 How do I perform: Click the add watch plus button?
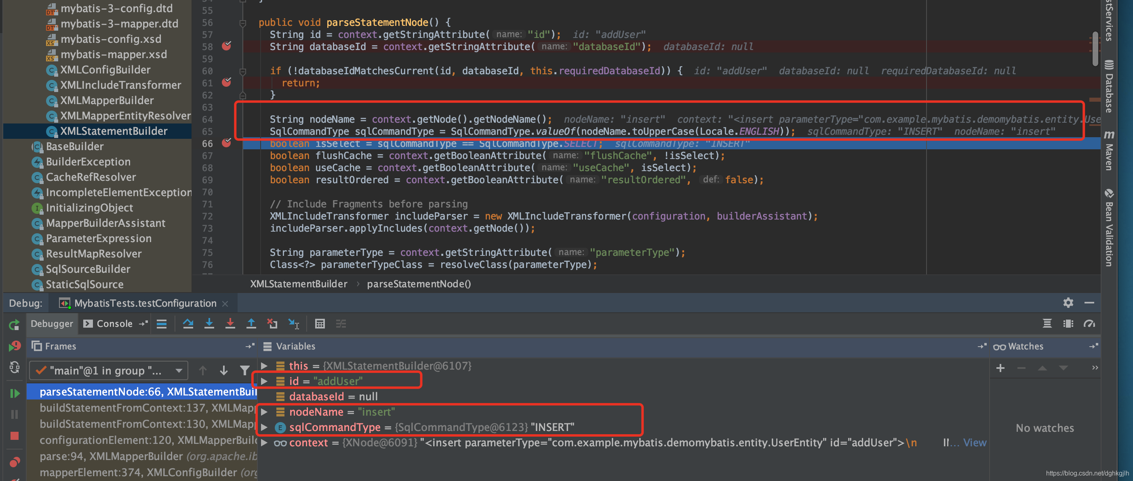click(1000, 368)
